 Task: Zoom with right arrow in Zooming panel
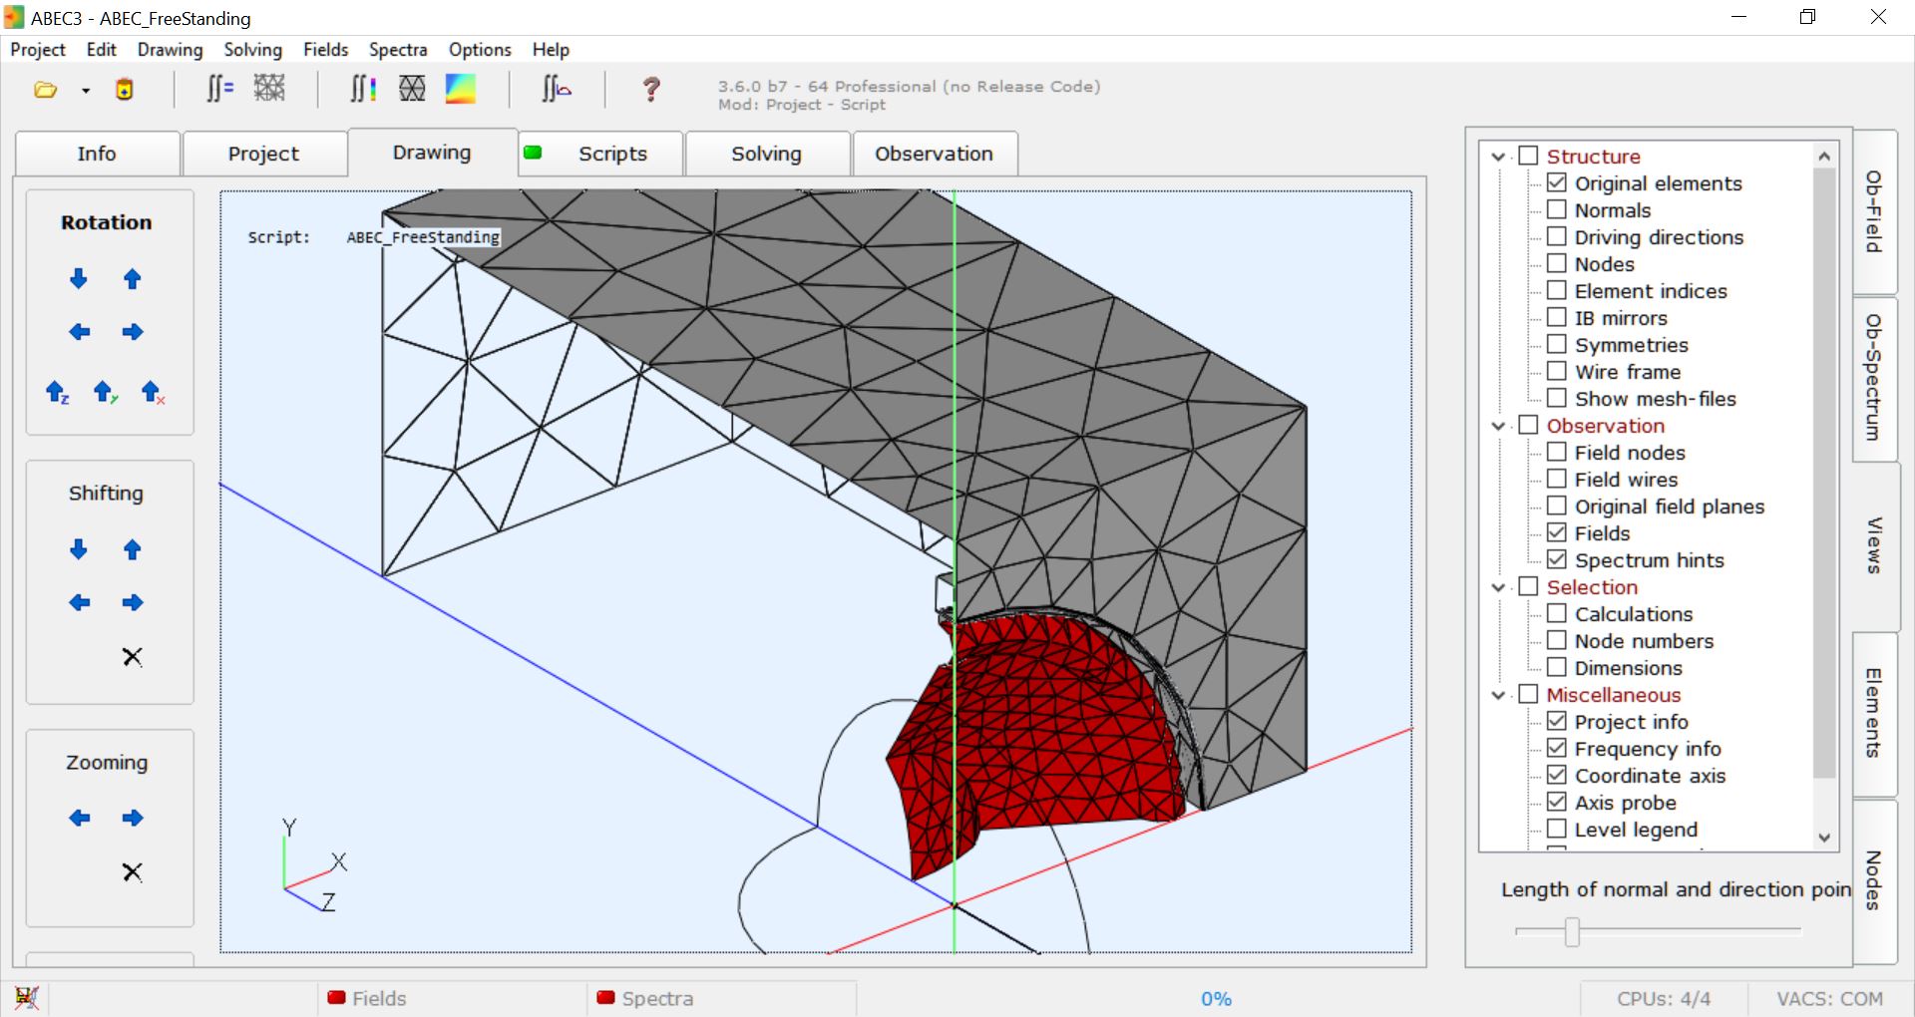point(133,818)
